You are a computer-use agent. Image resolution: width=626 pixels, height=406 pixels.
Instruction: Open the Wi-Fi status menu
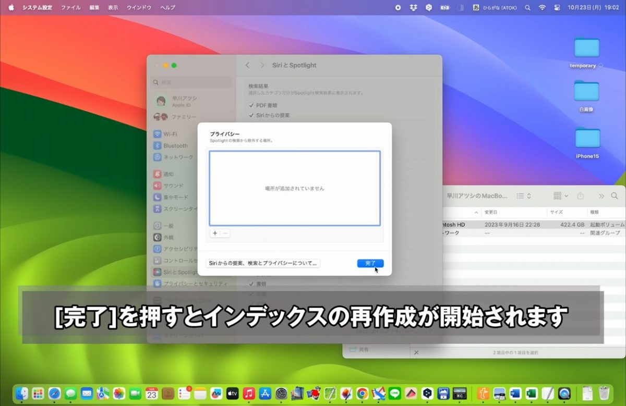click(x=542, y=8)
